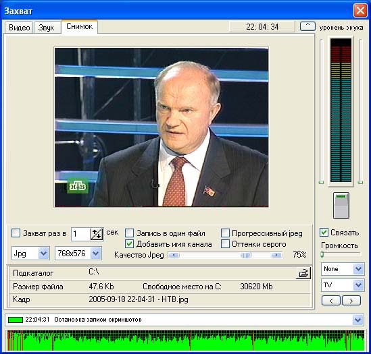The height and width of the screenshot is (354, 371).
Task: Open the None dropdown
Action: [x=358, y=269]
